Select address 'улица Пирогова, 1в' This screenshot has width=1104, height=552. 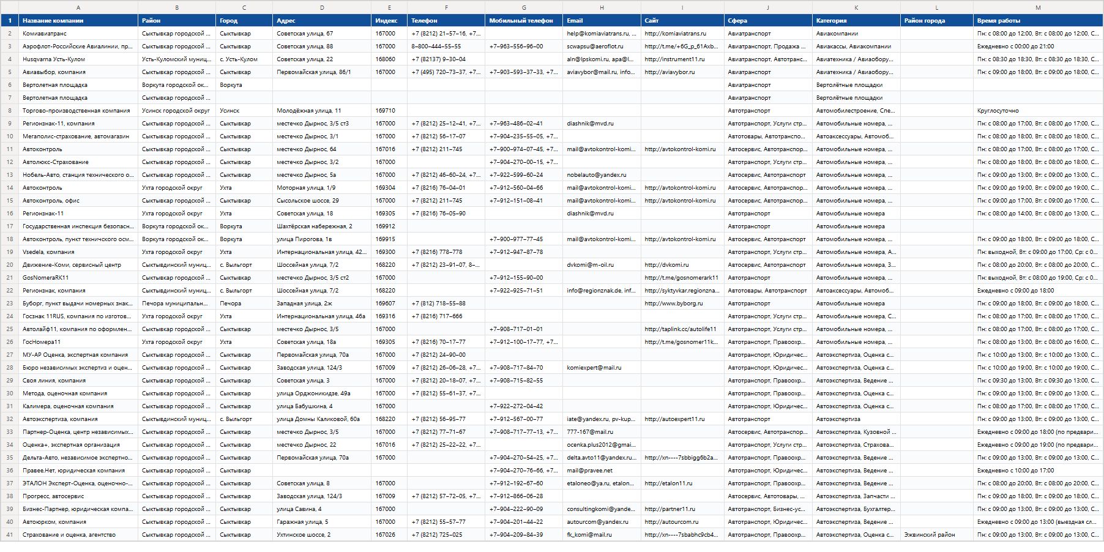click(x=322, y=239)
